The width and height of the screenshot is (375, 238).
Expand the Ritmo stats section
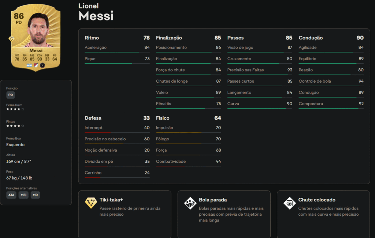(x=91, y=38)
